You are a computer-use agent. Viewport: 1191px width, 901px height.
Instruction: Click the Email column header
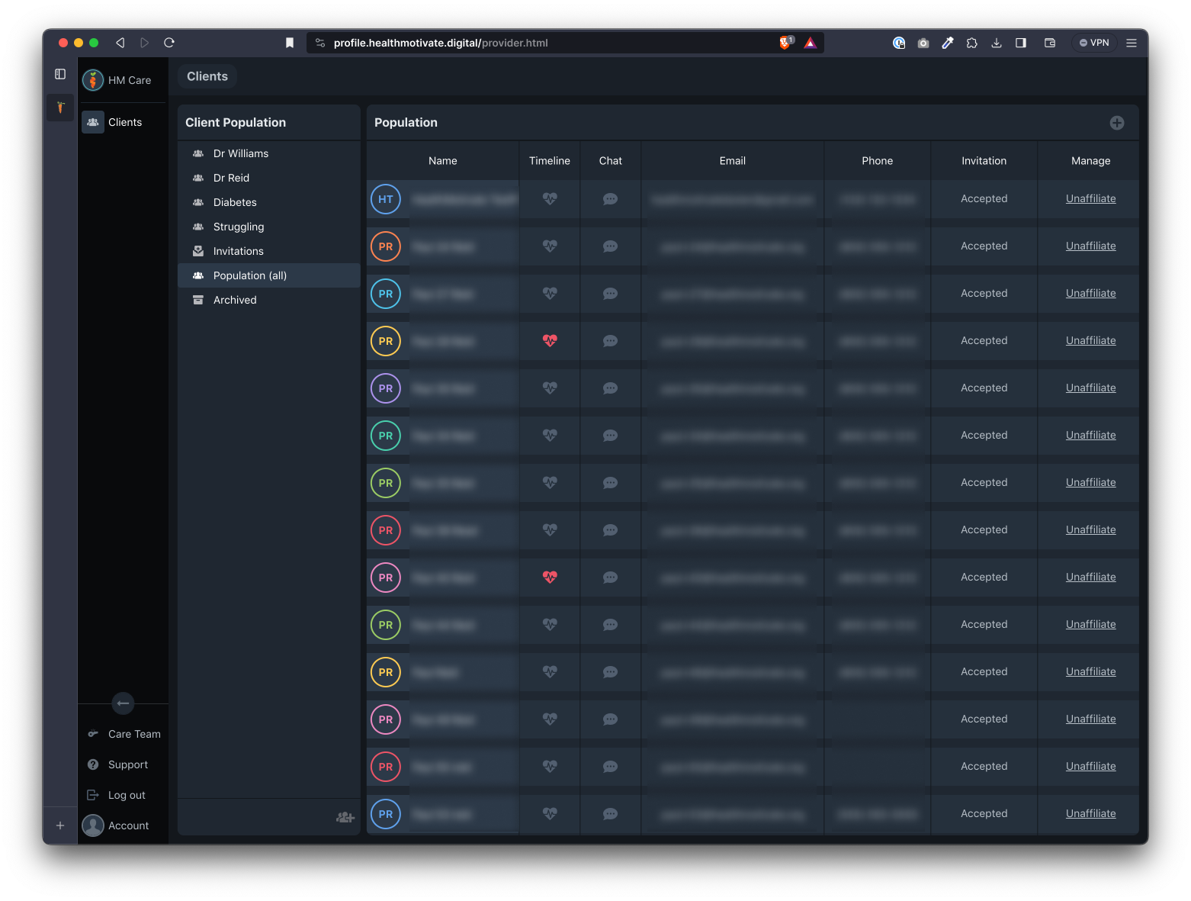coord(733,161)
